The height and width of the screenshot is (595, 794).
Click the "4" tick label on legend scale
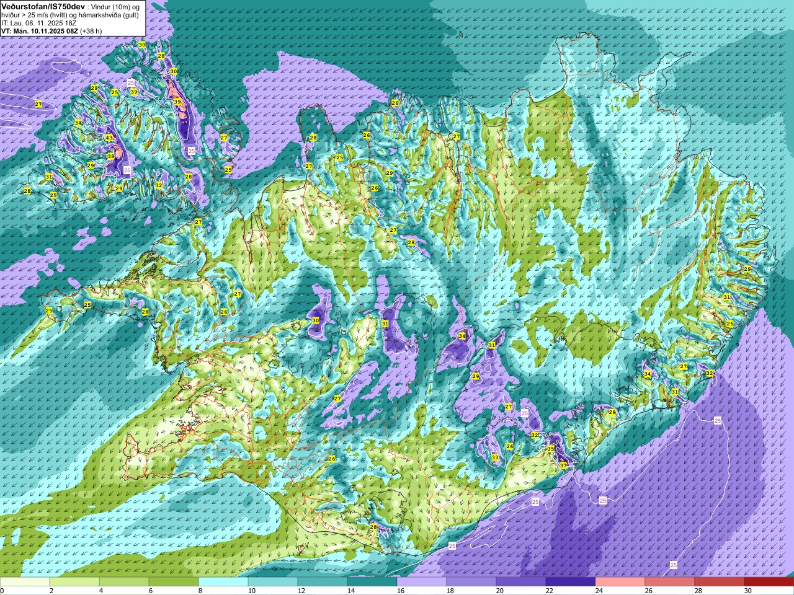(x=101, y=591)
